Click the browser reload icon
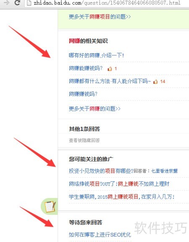 pos(17,3)
